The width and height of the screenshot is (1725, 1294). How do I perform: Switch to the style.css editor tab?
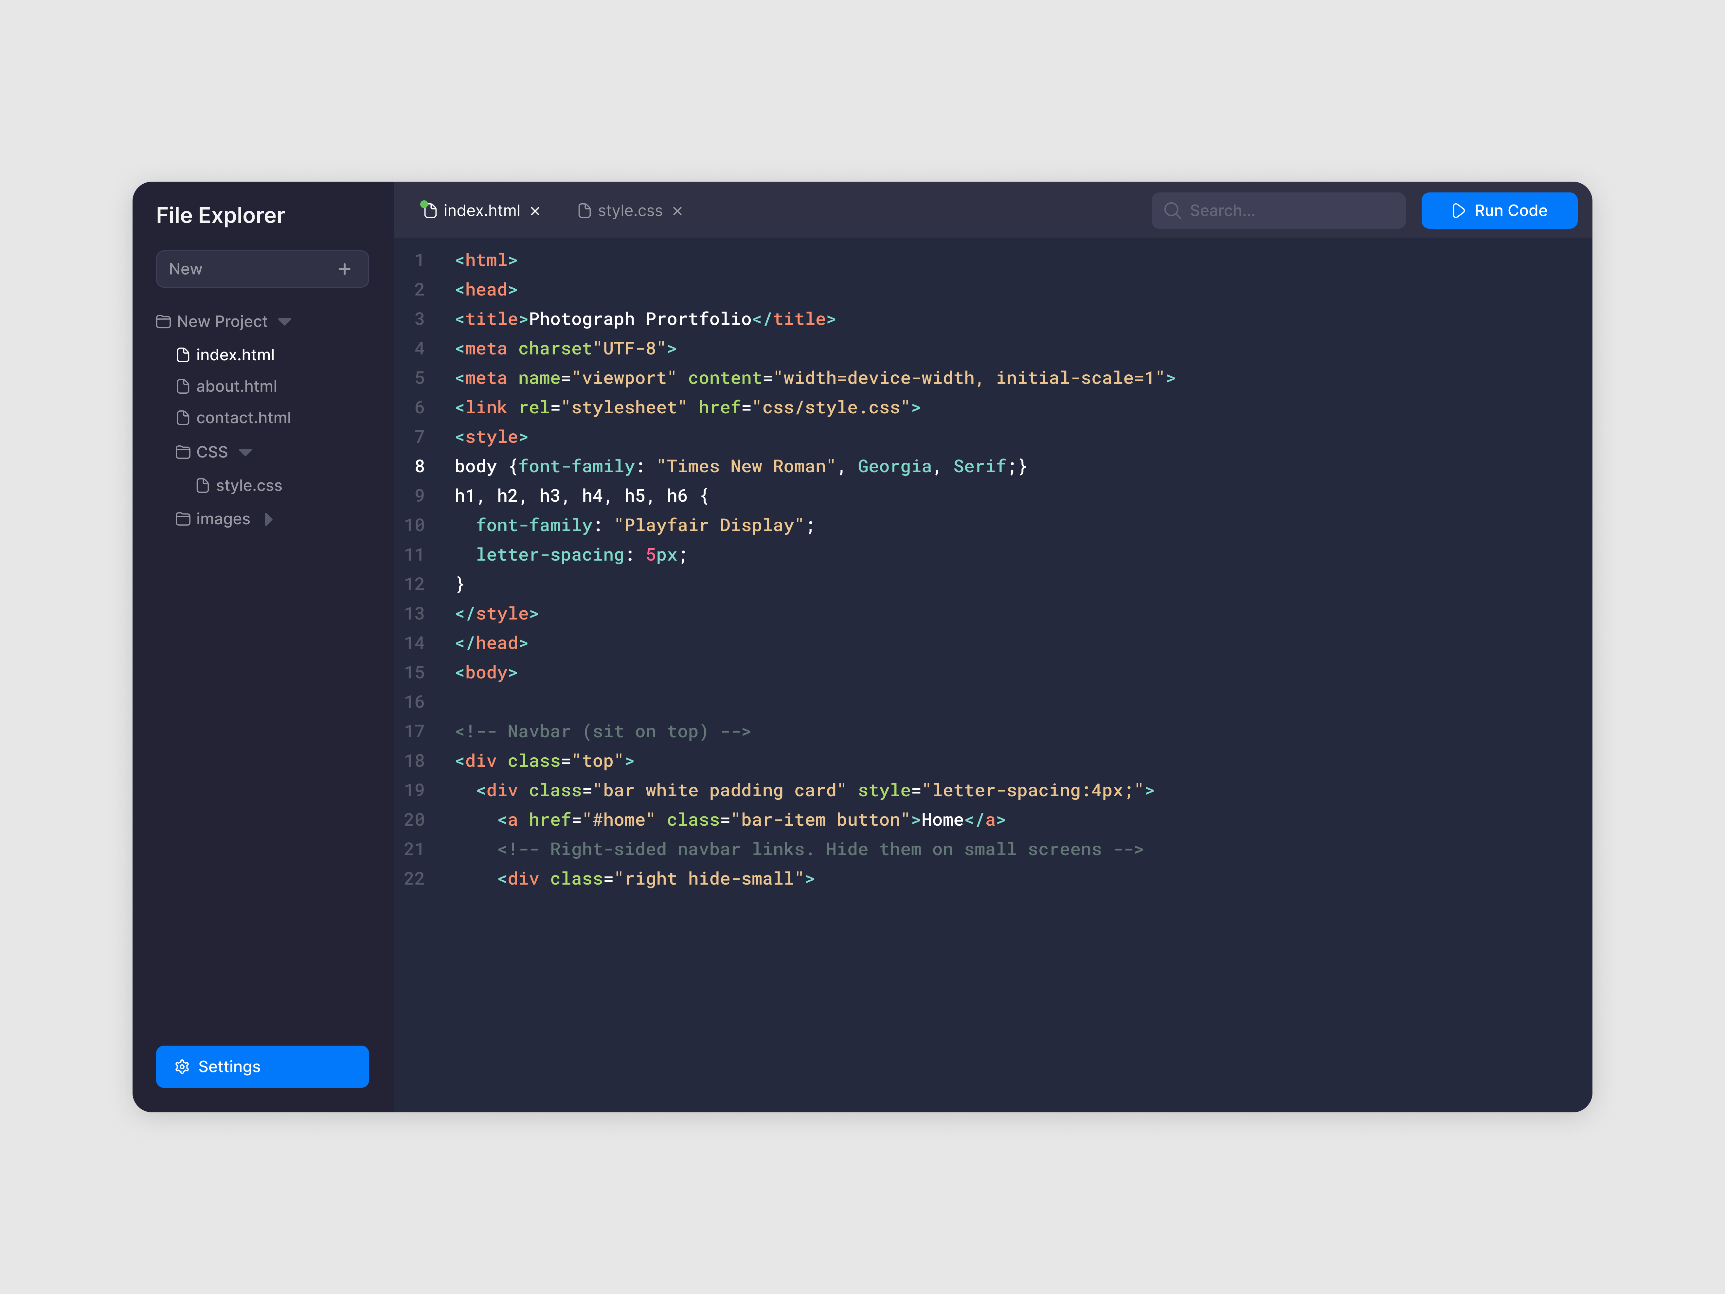coord(630,211)
